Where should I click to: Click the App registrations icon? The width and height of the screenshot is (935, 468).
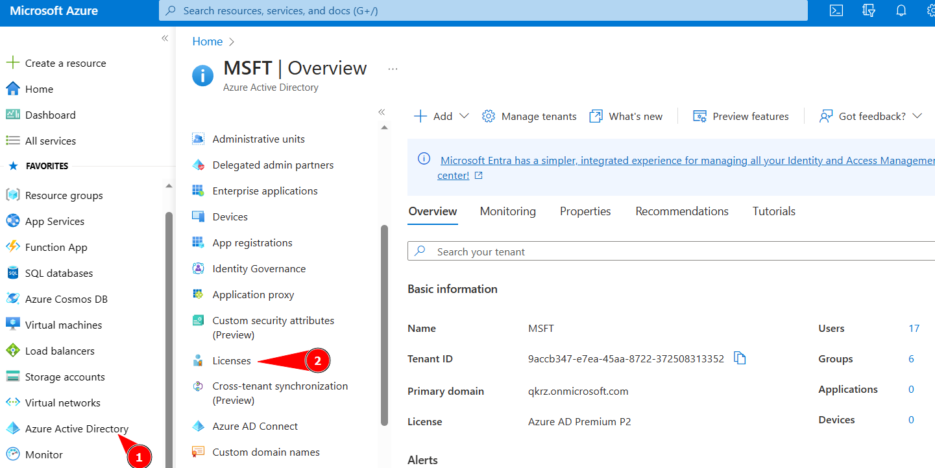pyautogui.click(x=199, y=242)
